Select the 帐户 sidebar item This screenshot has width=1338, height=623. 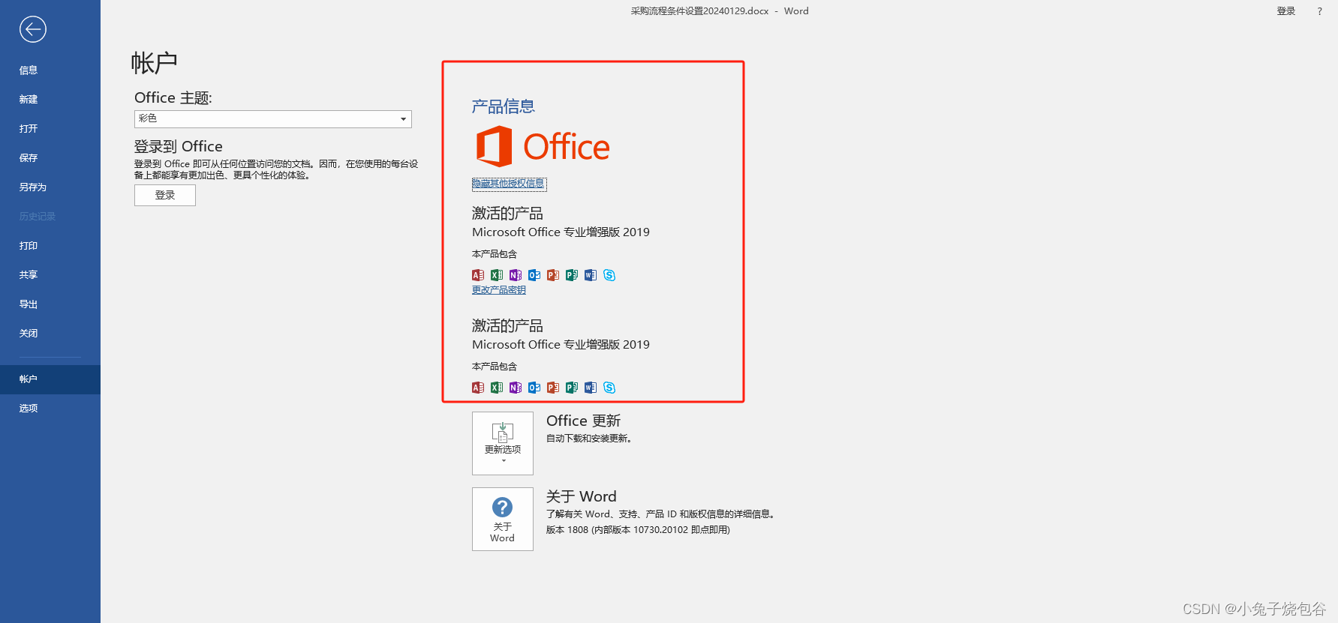(50, 379)
